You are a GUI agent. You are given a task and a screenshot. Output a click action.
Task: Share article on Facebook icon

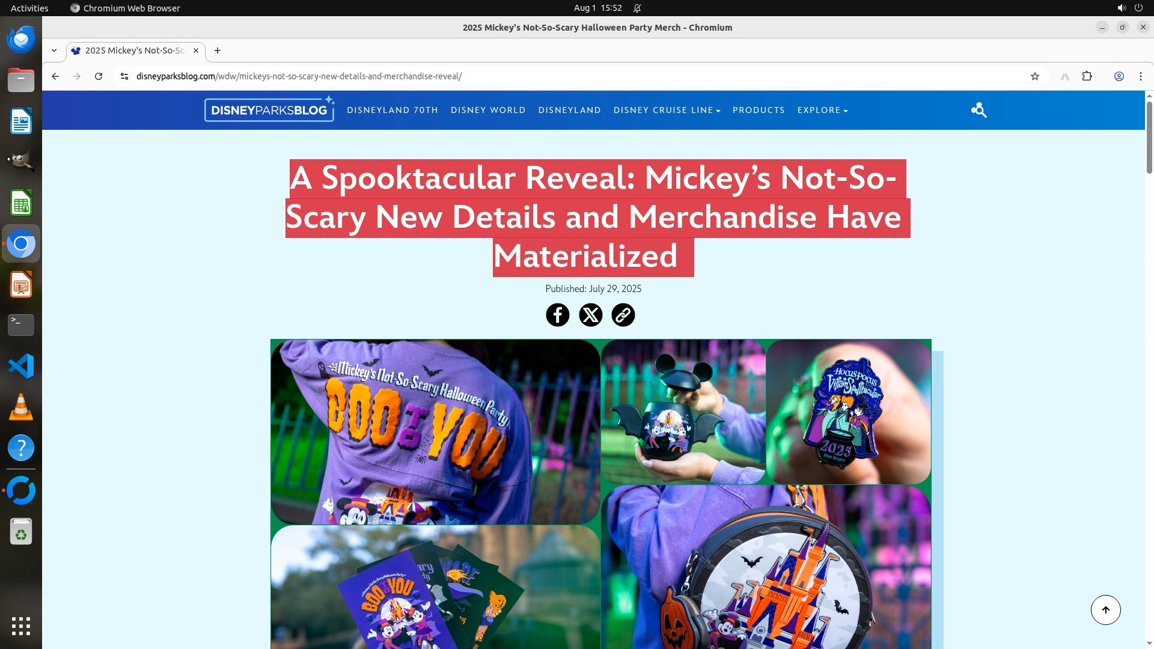tap(557, 315)
